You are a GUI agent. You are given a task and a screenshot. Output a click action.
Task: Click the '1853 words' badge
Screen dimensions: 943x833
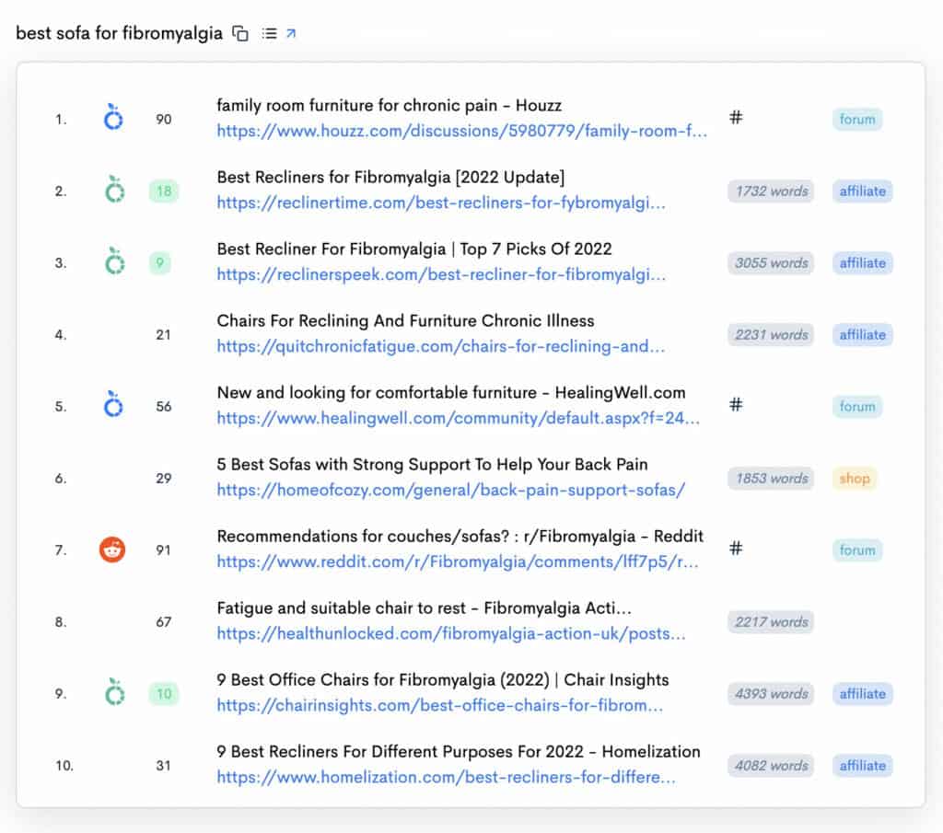tap(771, 479)
